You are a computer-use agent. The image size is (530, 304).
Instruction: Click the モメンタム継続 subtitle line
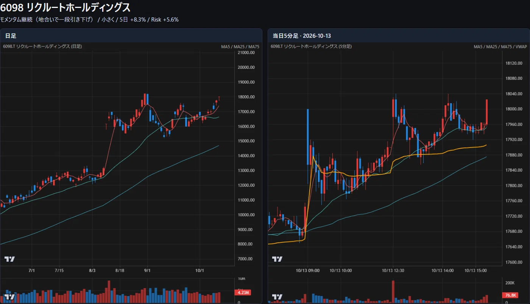click(89, 19)
